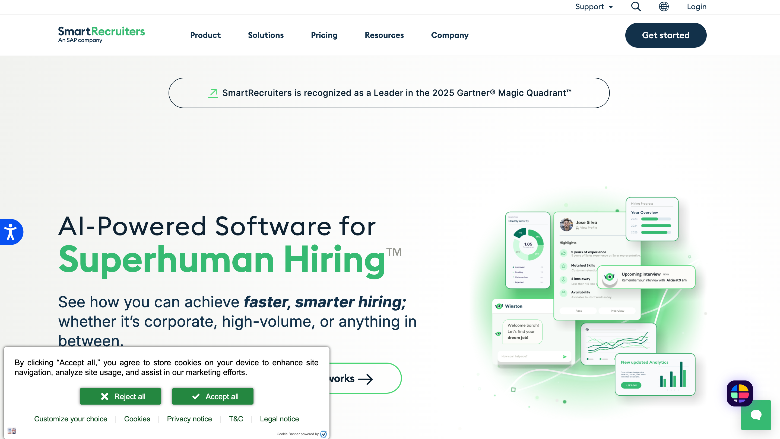Screen dimensions: 780x439
Task: Open the accessibility widget button
Action: (x=11, y=232)
